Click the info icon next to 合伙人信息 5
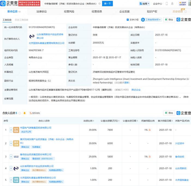This screenshot has width=191, height=186. click(x=19, y=113)
